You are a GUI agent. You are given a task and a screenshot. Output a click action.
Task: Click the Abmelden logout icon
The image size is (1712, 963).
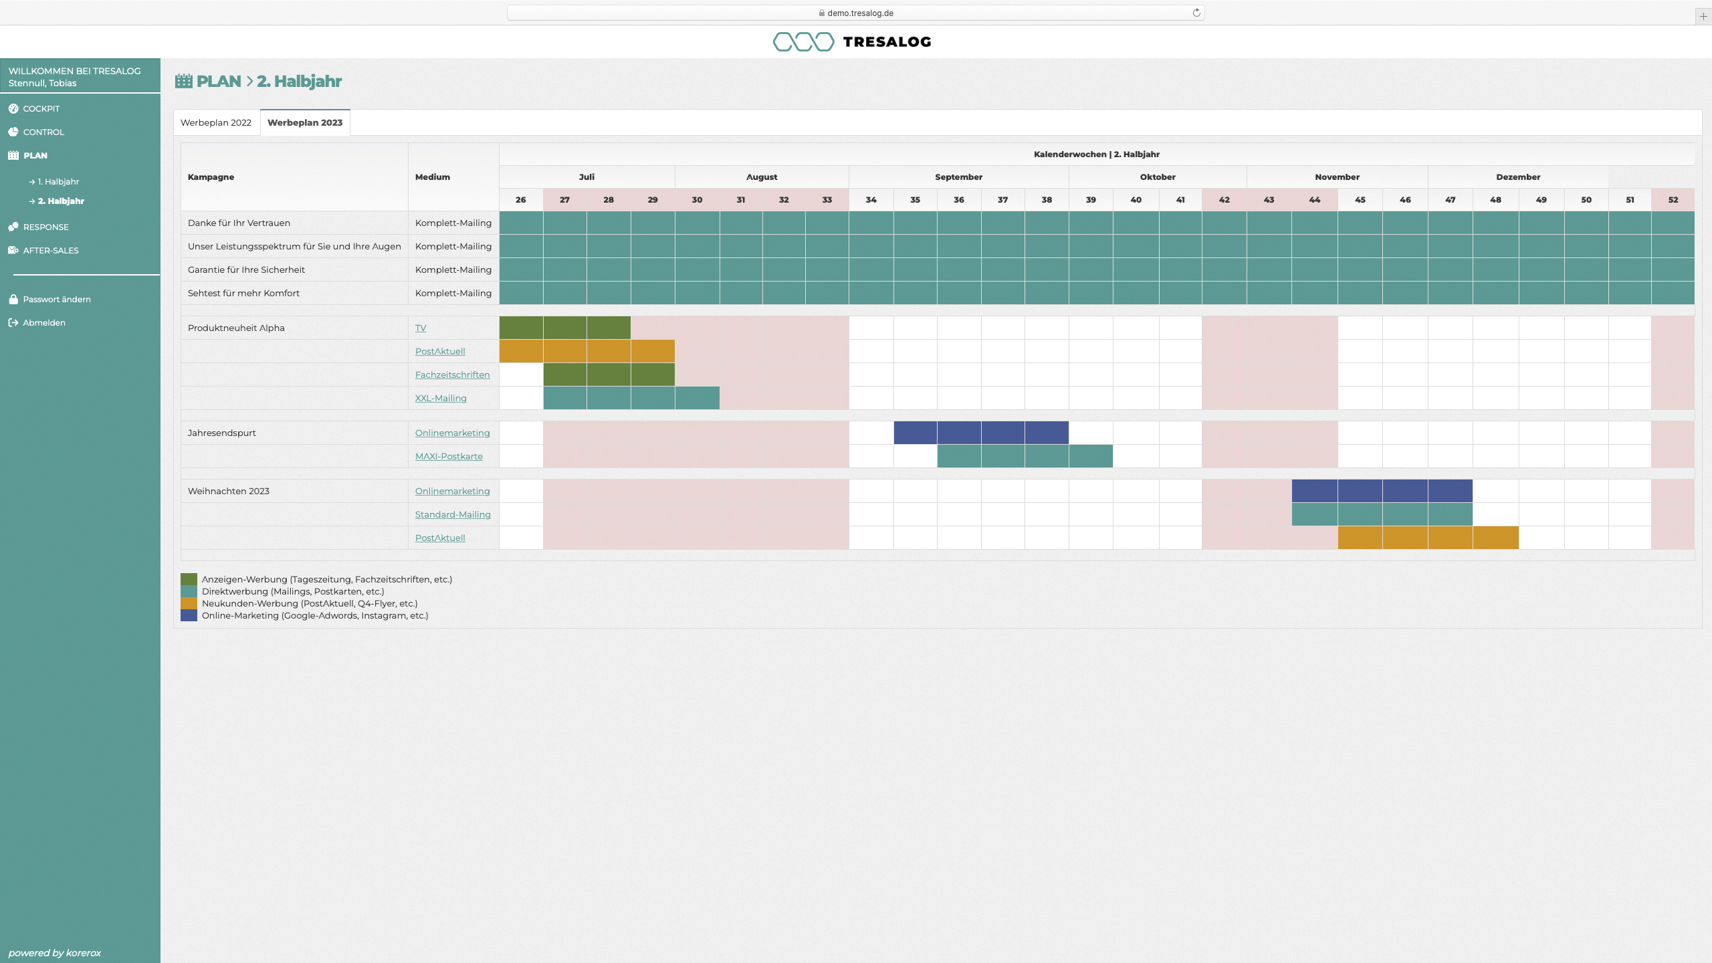(13, 322)
